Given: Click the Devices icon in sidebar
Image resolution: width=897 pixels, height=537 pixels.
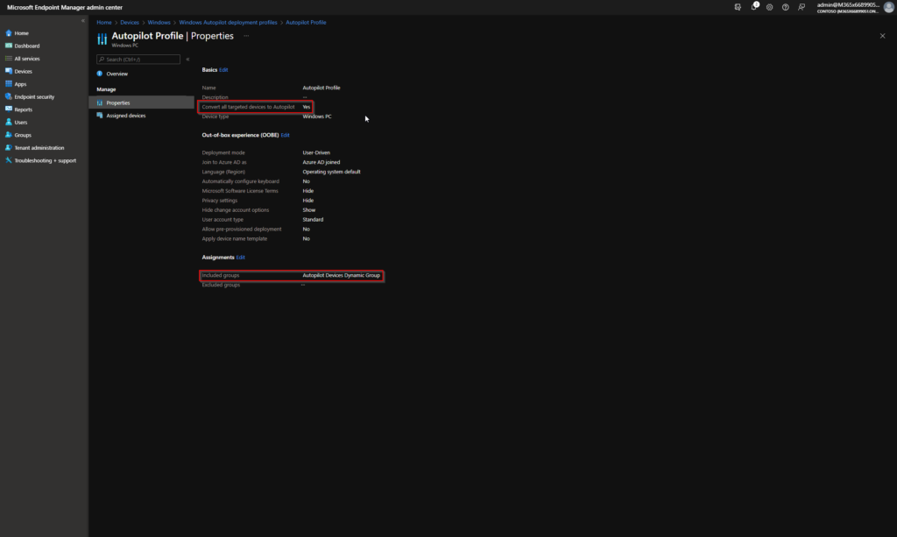Looking at the screenshot, I should [9, 71].
